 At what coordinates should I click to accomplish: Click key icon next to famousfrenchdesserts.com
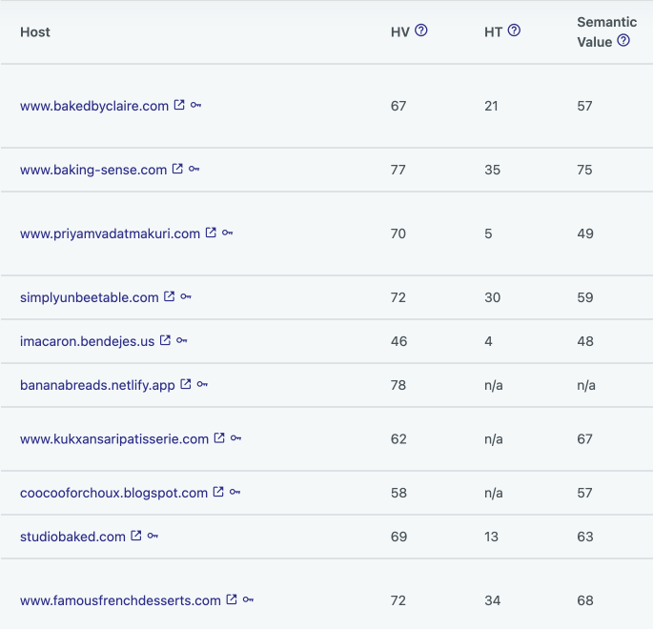point(248,599)
